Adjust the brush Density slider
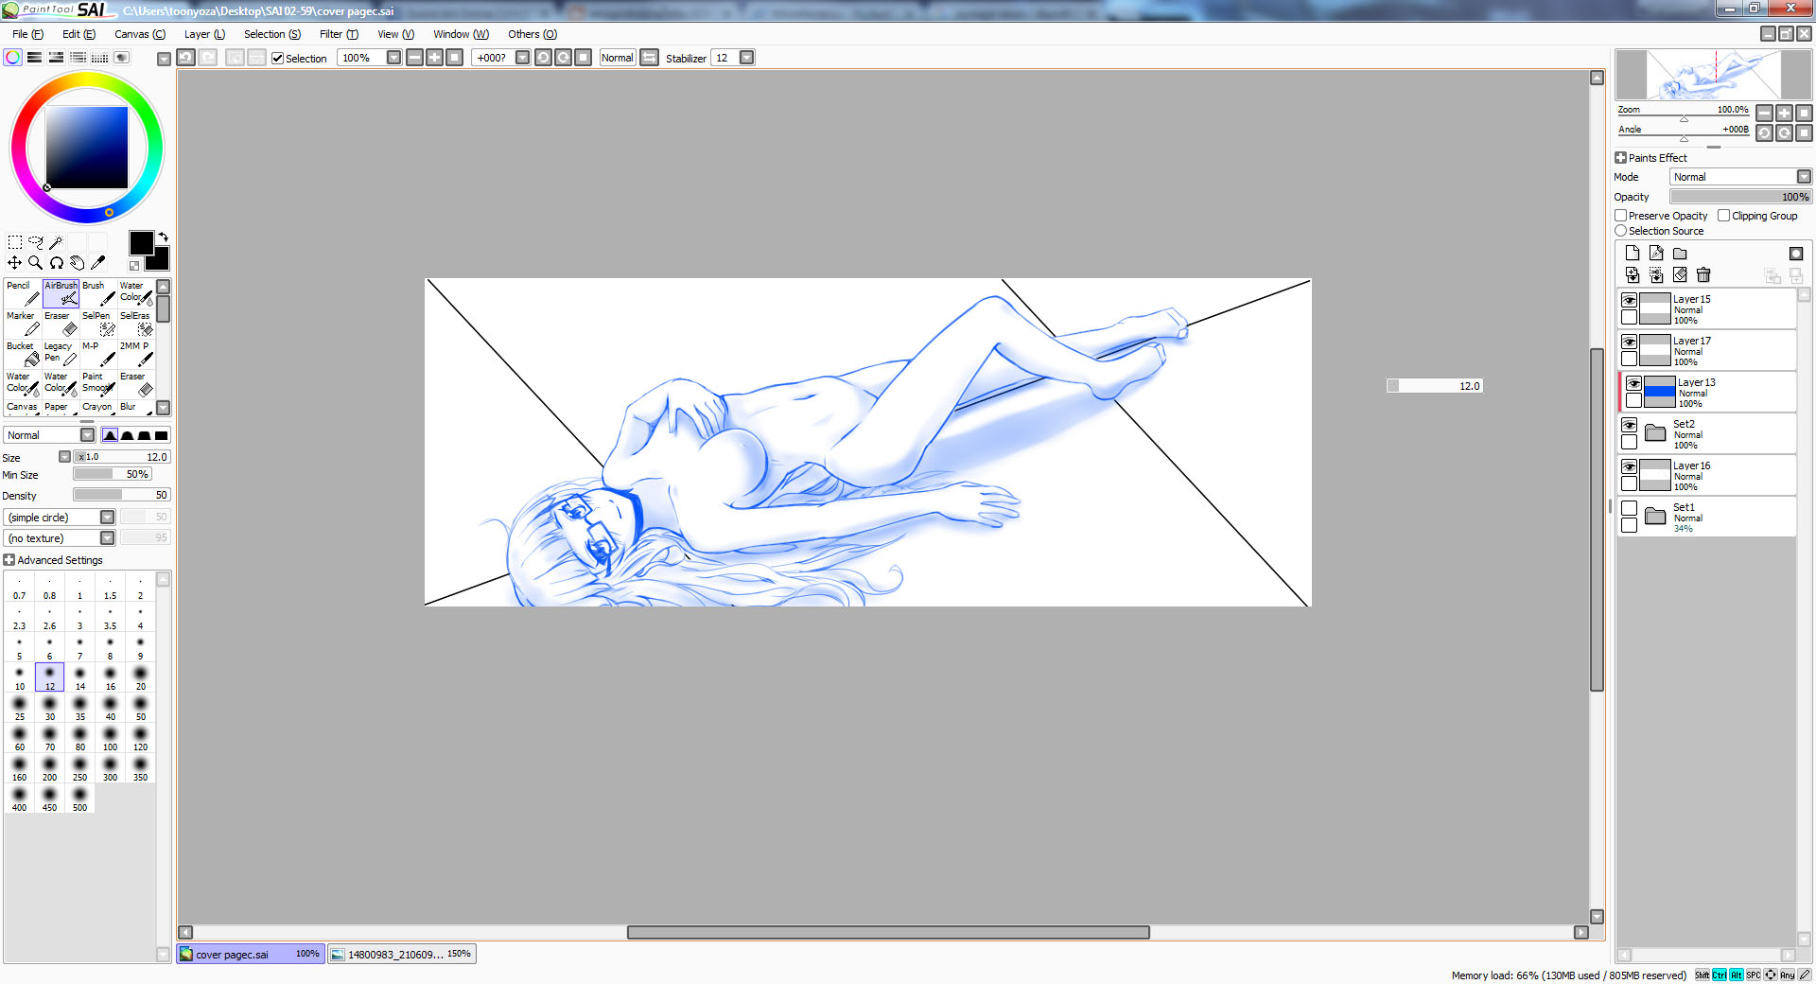Viewport: 1816px width, 984px height. pos(121,495)
